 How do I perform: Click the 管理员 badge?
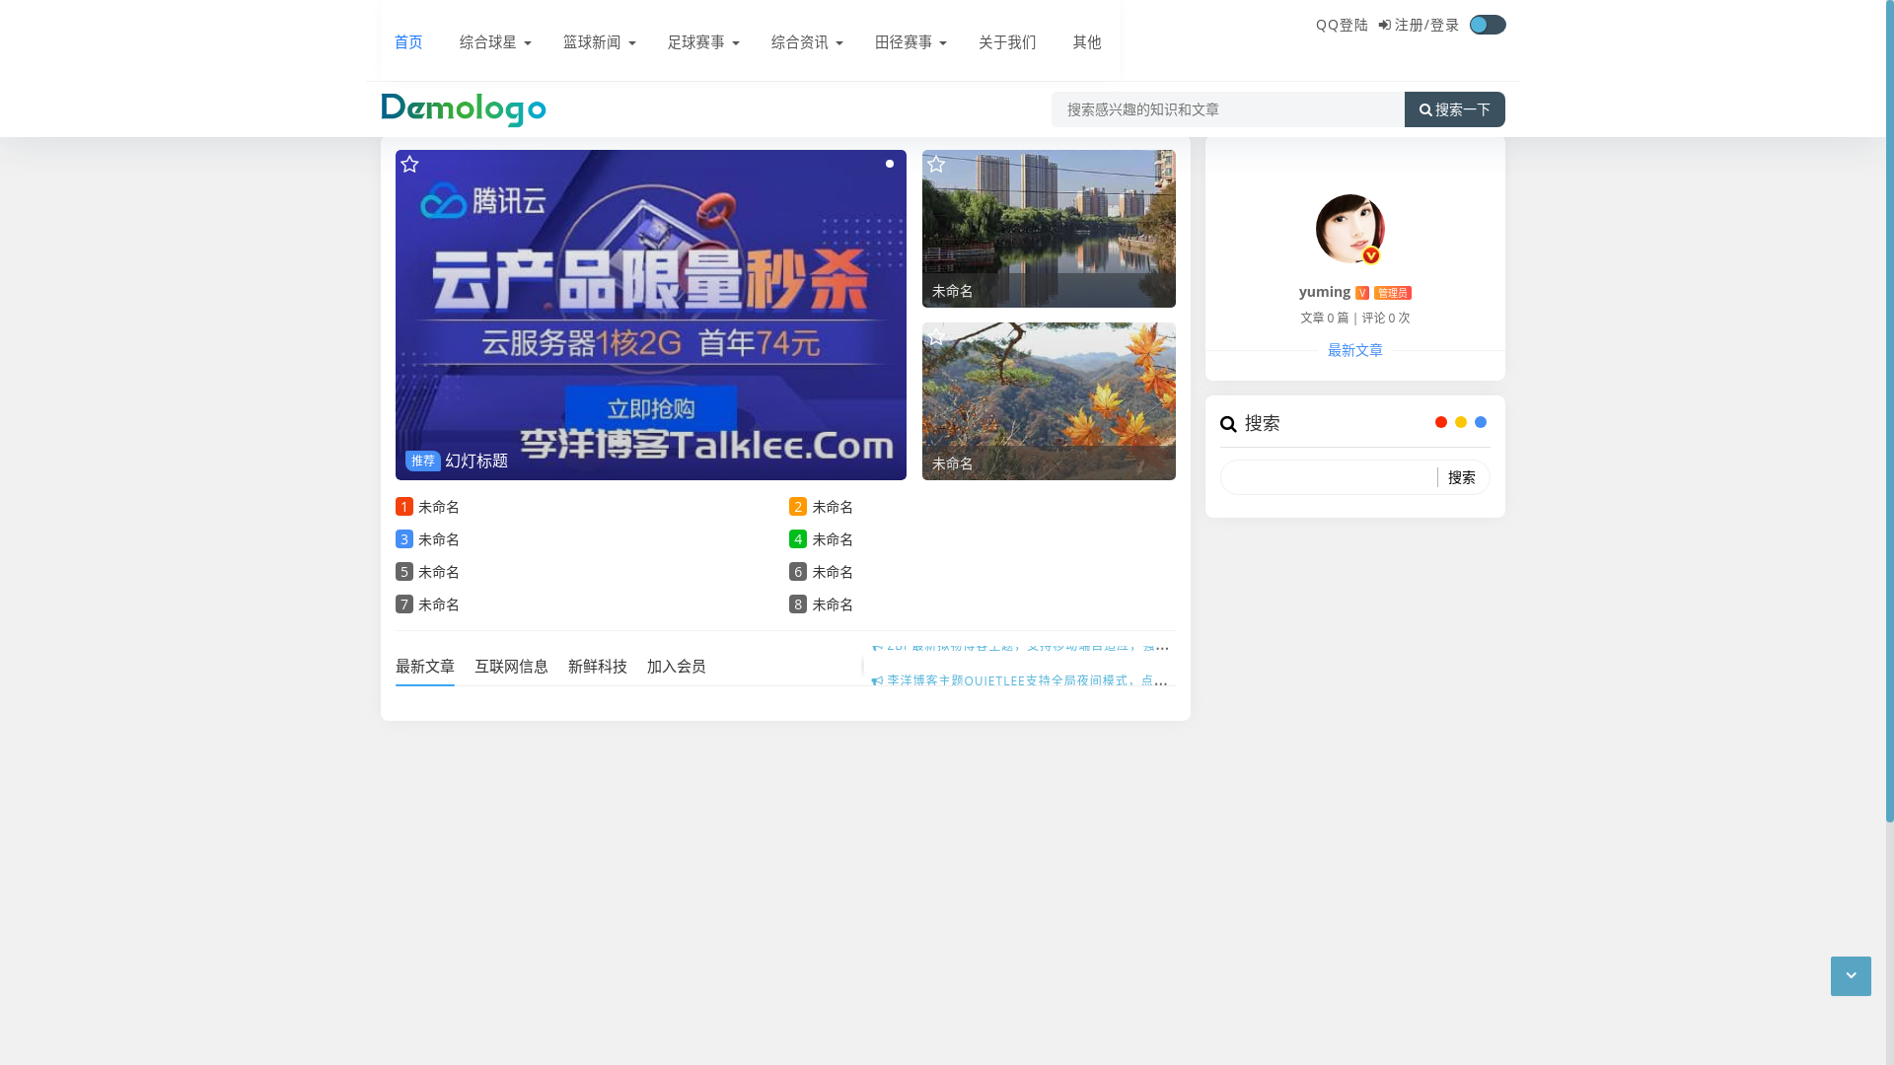pyautogui.click(x=1393, y=293)
